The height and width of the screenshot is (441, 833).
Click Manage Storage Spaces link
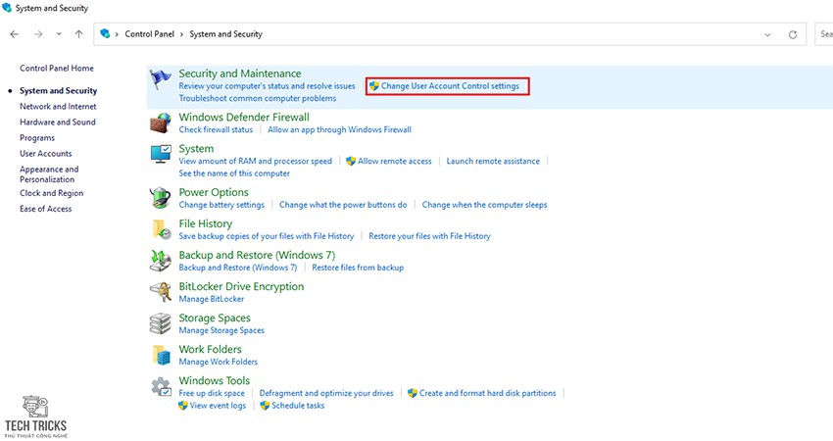221,330
